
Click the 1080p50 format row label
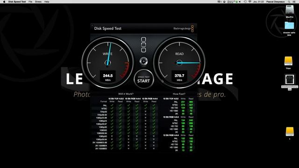[x=103, y=136]
